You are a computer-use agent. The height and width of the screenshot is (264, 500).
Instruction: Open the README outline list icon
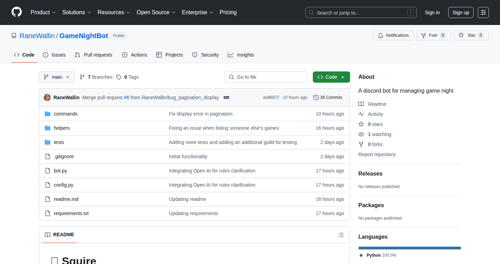pos(341,235)
